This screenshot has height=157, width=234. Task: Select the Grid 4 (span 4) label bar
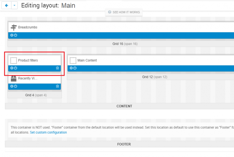click(35, 95)
